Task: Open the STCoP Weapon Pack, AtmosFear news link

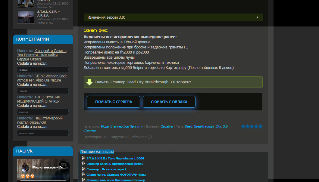Action: [x=42, y=78]
